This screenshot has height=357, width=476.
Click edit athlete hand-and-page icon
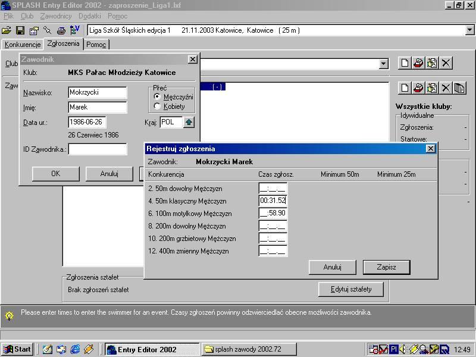(432, 88)
